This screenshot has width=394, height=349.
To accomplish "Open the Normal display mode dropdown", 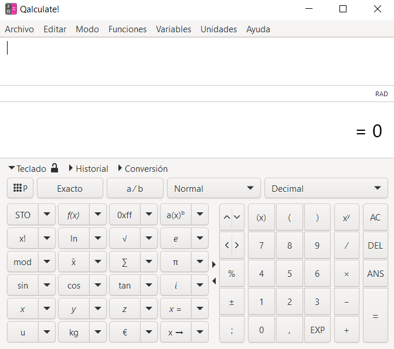I will [213, 188].
